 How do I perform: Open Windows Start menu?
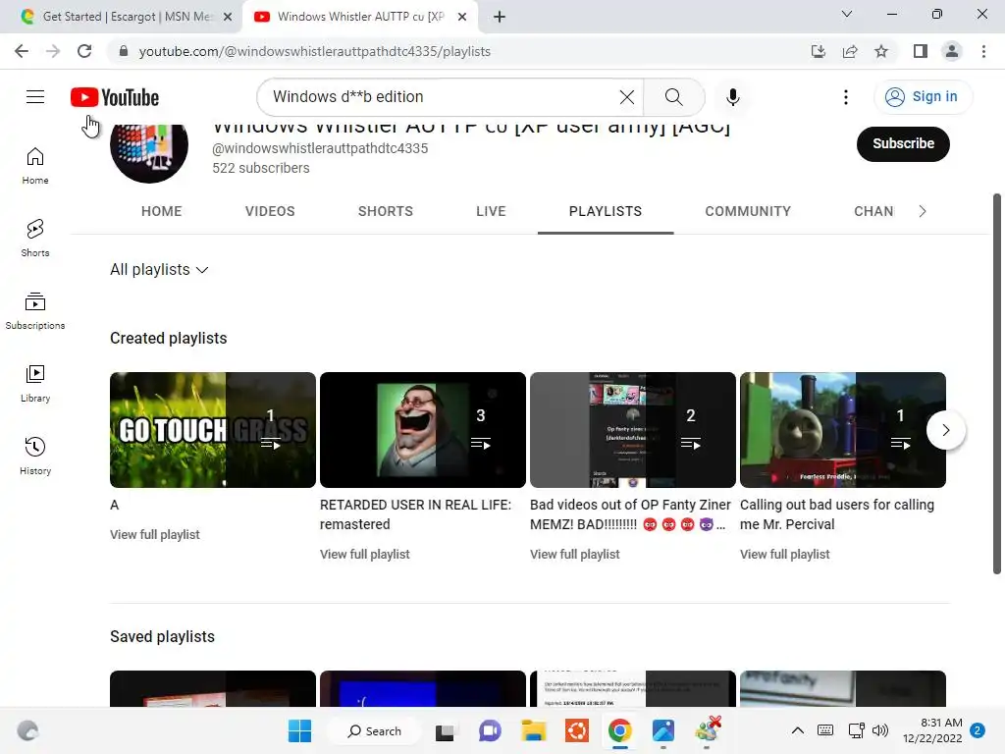(x=299, y=730)
